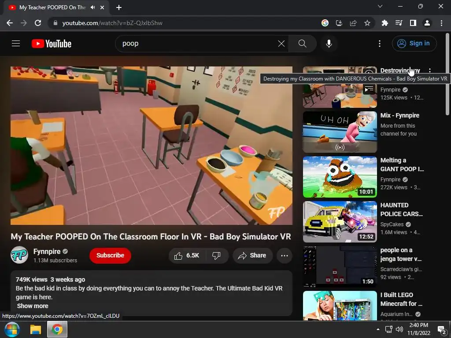
Task: Click the Sign in button
Action: pyautogui.click(x=414, y=44)
